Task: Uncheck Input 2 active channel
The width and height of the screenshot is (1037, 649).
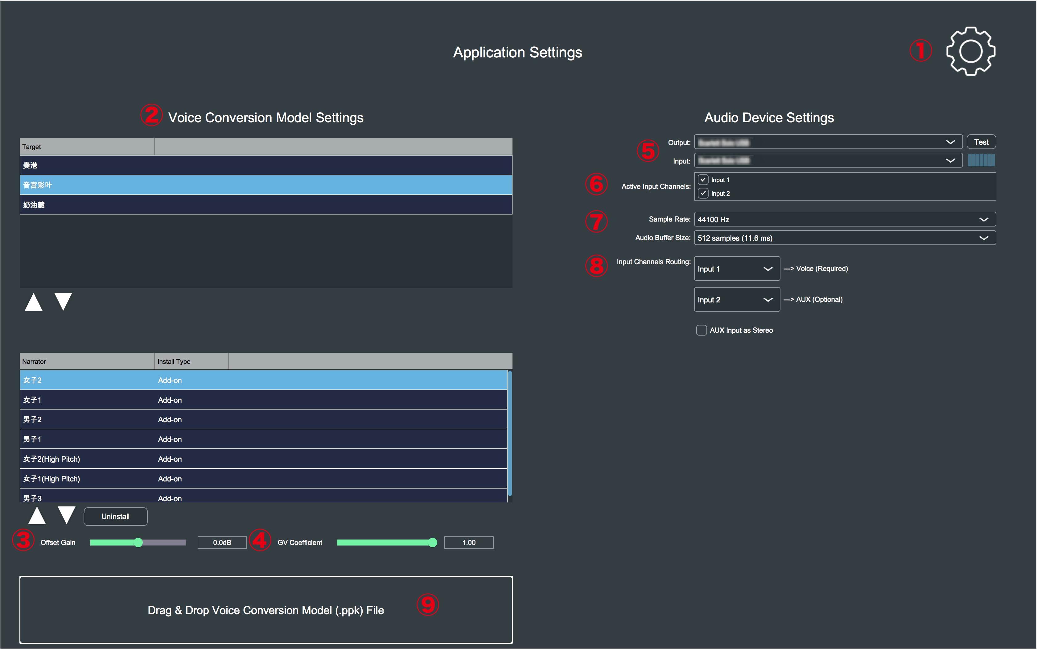Action: coord(703,193)
